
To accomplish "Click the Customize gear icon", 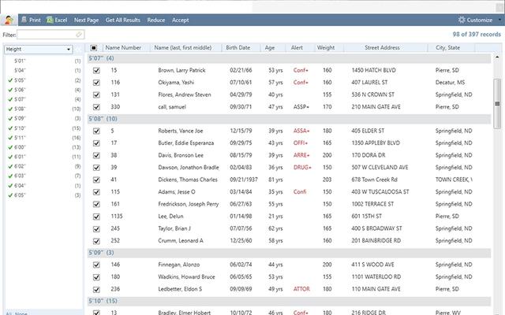I will pyautogui.click(x=462, y=19).
